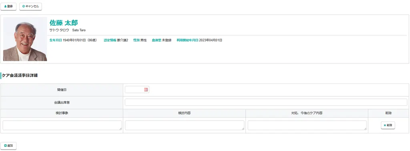Click the ケア会議議事録詳細 section heading
Image resolution: width=410 pixels, height=151 pixels.
coord(20,75)
